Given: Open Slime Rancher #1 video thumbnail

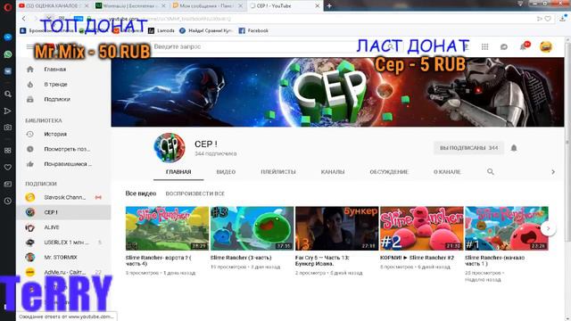Looking at the screenshot, I should (x=507, y=228).
